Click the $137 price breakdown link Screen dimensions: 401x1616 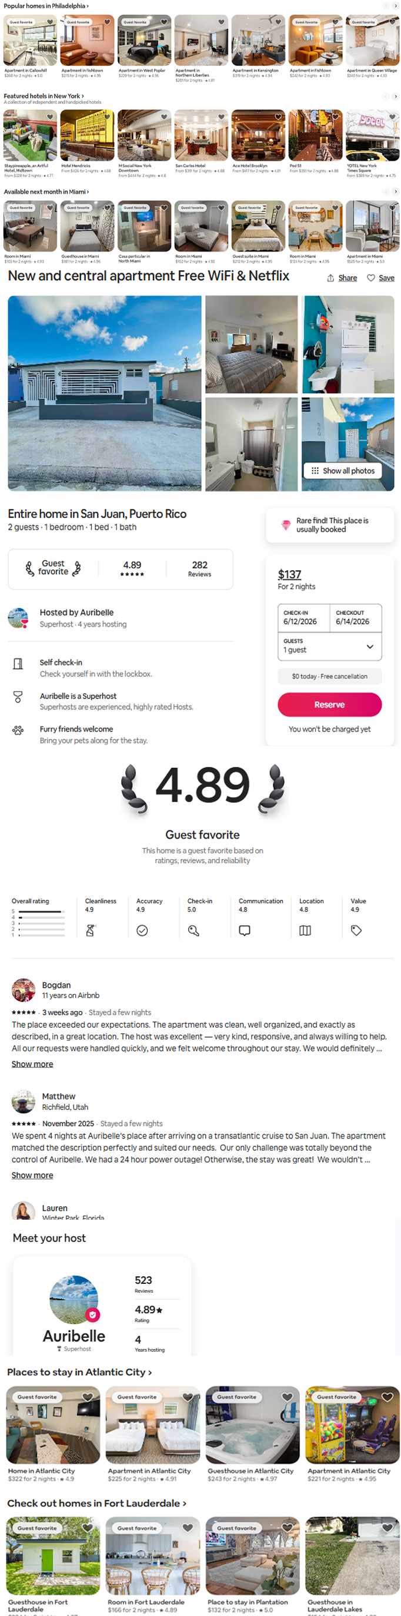(x=289, y=574)
